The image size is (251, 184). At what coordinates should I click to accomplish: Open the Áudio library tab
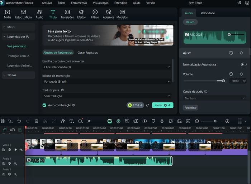pyautogui.click(x=39, y=14)
